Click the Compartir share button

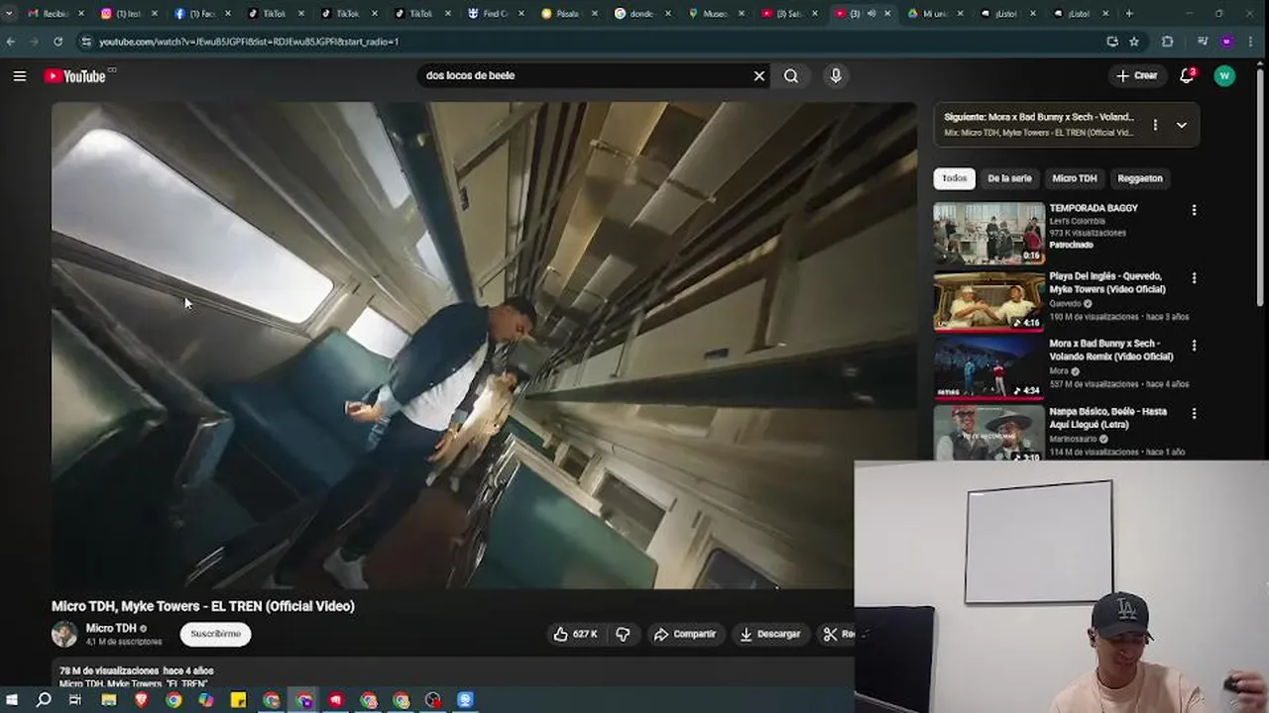click(x=684, y=634)
